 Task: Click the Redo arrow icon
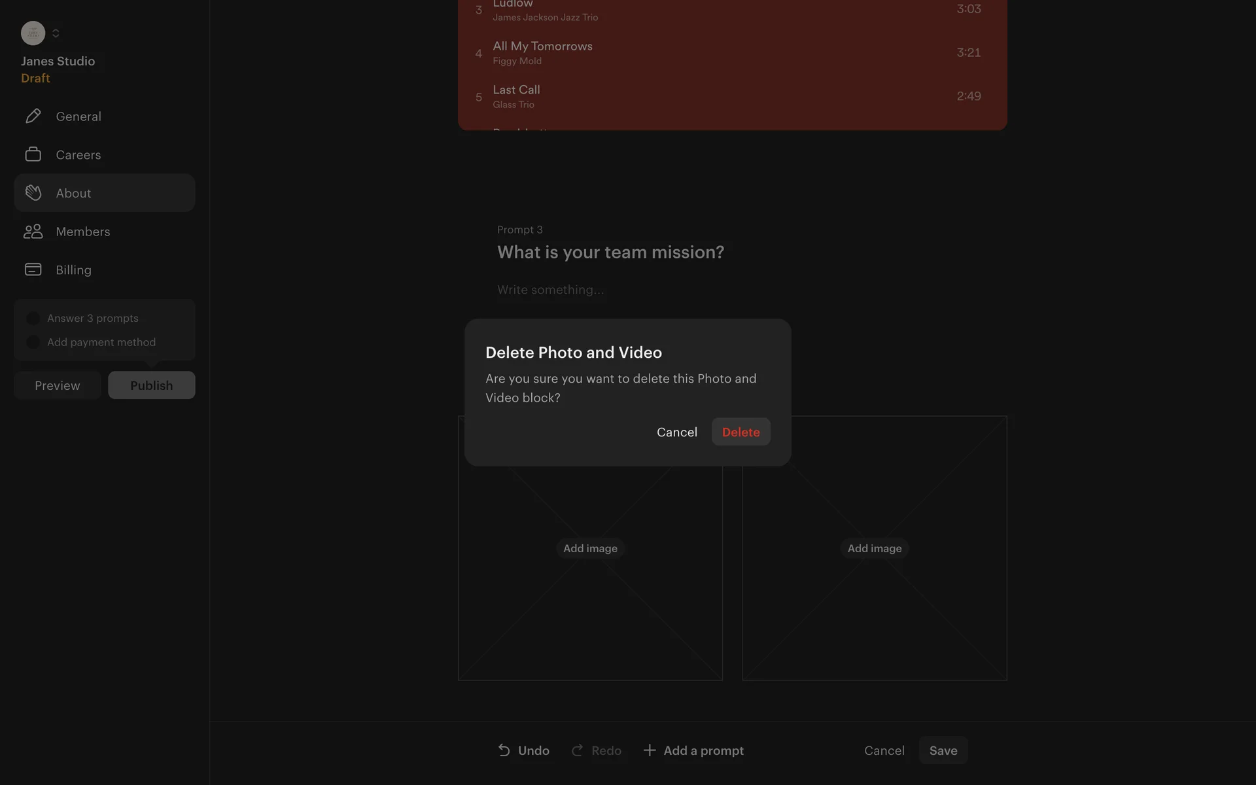577,750
